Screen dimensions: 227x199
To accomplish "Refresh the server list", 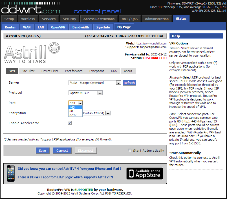I will click(x=129, y=83).
